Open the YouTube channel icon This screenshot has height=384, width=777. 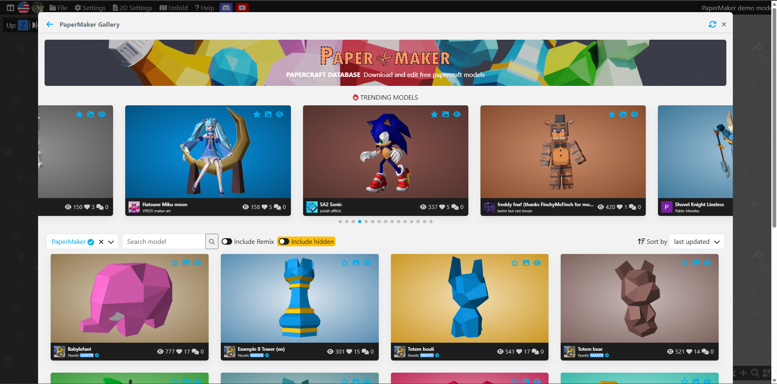[242, 8]
